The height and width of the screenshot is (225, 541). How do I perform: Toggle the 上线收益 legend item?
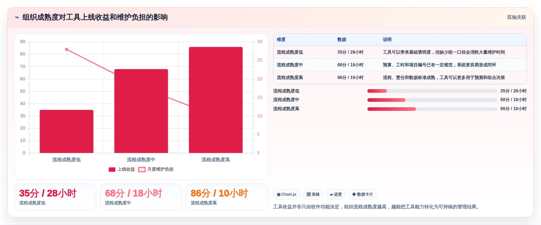[122, 169]
